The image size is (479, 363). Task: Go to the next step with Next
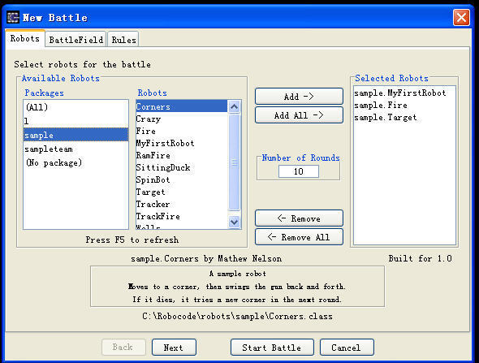tap(174, 348)
